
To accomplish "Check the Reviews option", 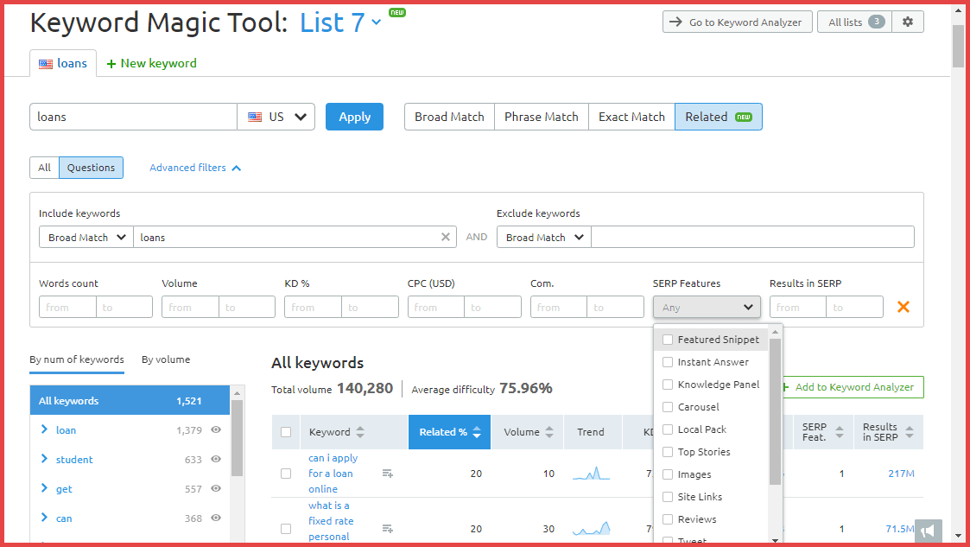I will tap(668, 519).
